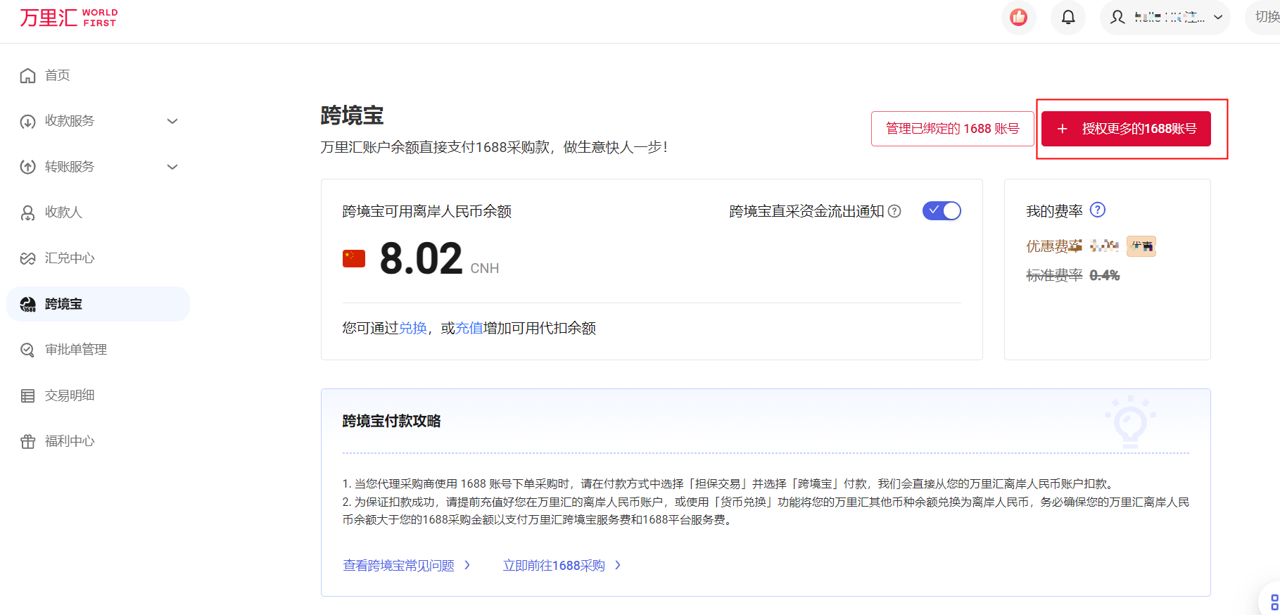
Task: Turn off the 跨境宝直采资金流出通知 switch
Action: coord(942,211)
